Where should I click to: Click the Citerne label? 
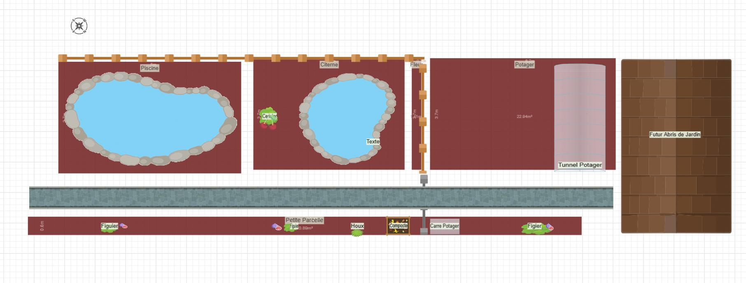click(x=329, y=65)
